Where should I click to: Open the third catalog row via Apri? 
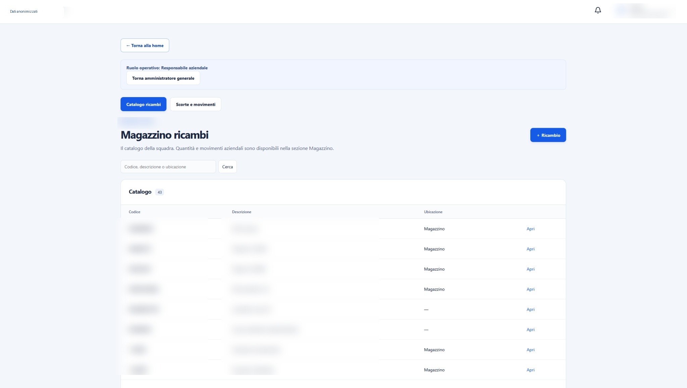pyautogui.click(x=530, y=269)
